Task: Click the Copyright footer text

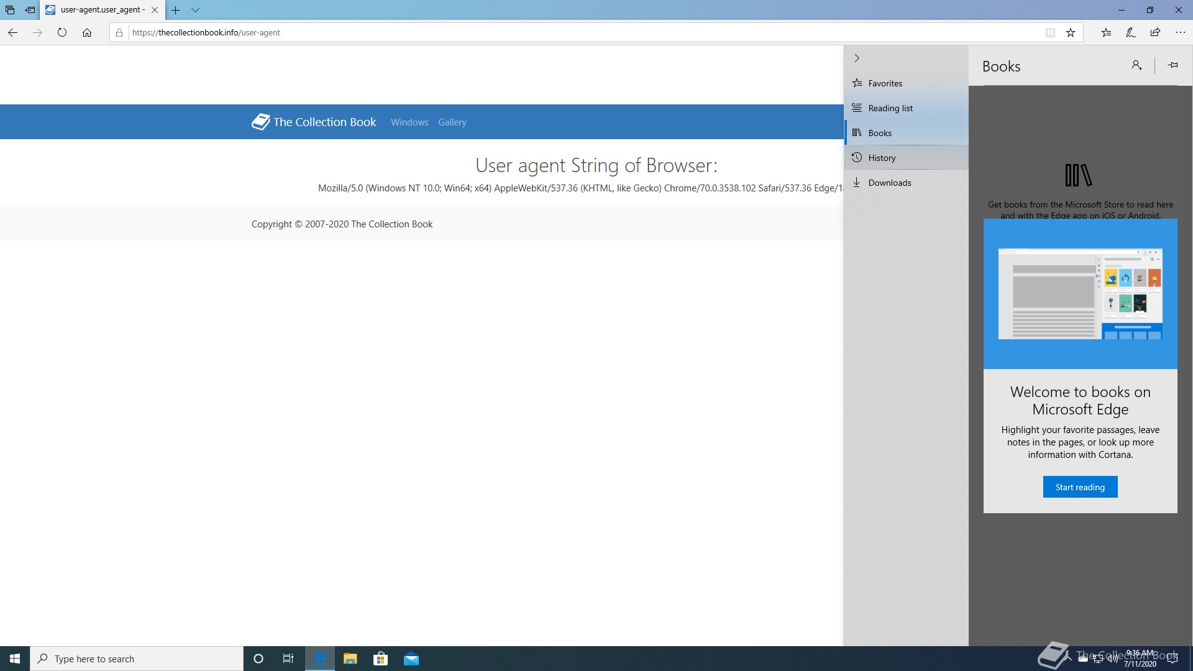Action: tap(342, 224)
